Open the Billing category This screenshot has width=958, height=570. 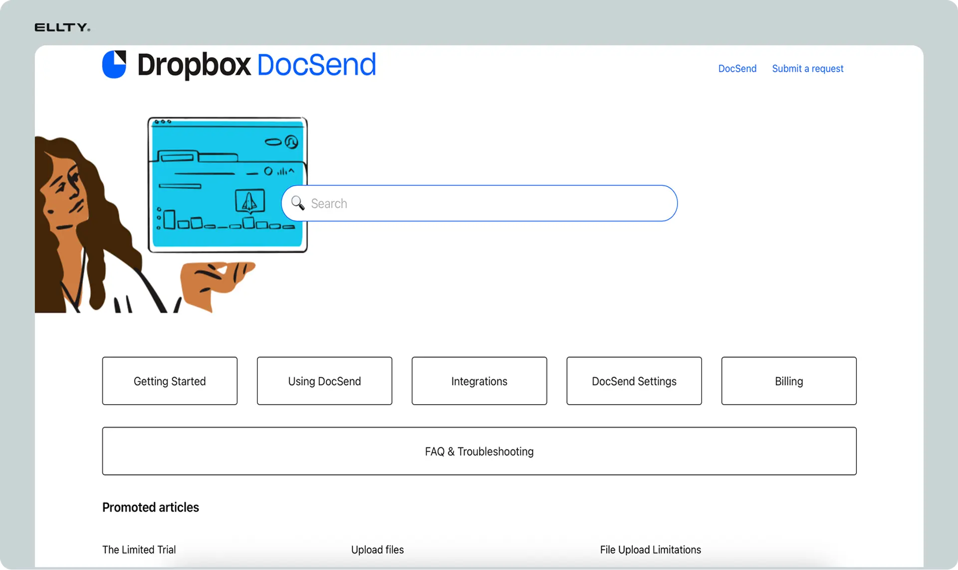(789, 381)
